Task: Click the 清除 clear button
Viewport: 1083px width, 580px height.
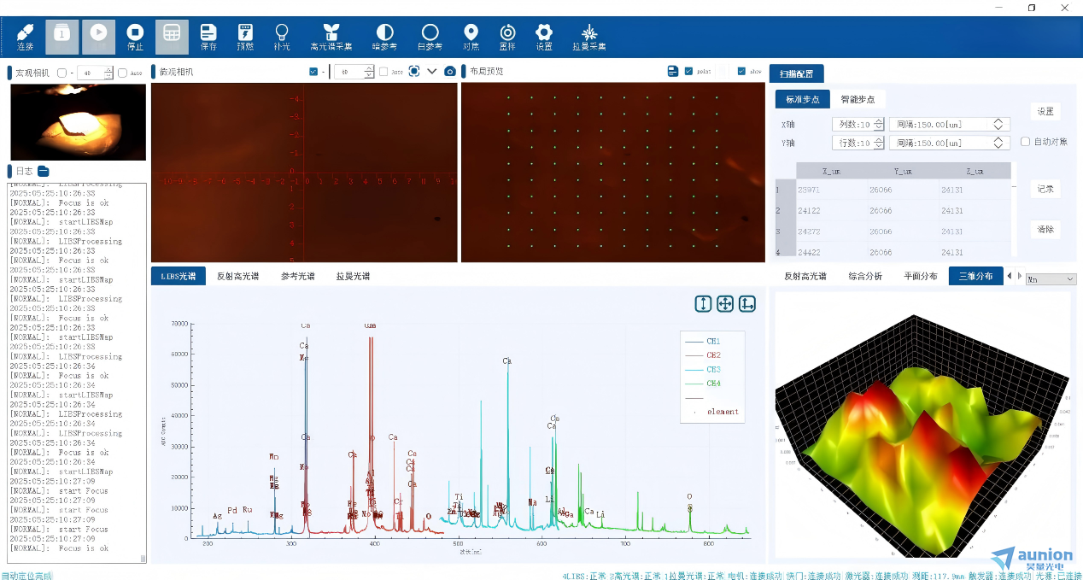Action: pyautogui.click(x=1045, y=229)
